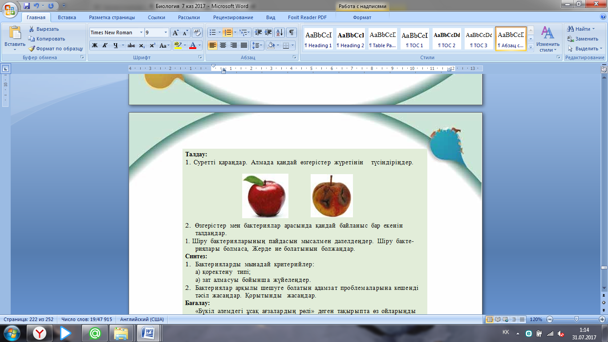
Task: Switch to the Вид tab
Action: pyautogui.click(x=271, y=17)
